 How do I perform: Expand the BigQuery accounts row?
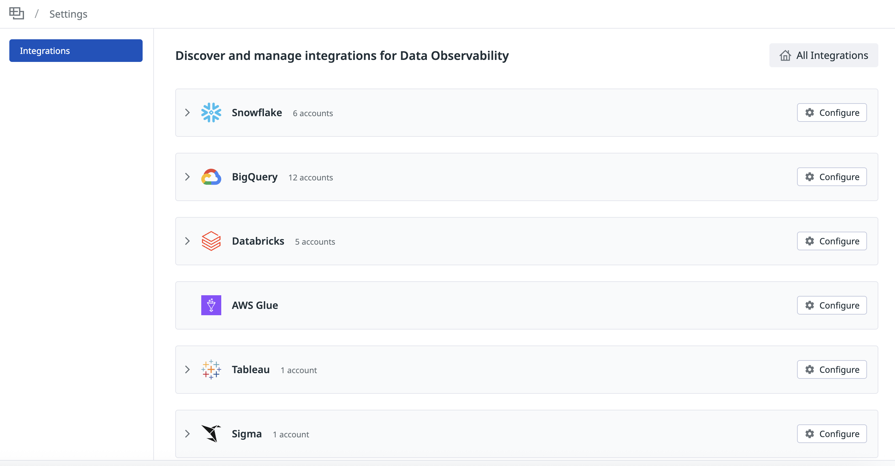pyautogui.click(x=187, y=177)
